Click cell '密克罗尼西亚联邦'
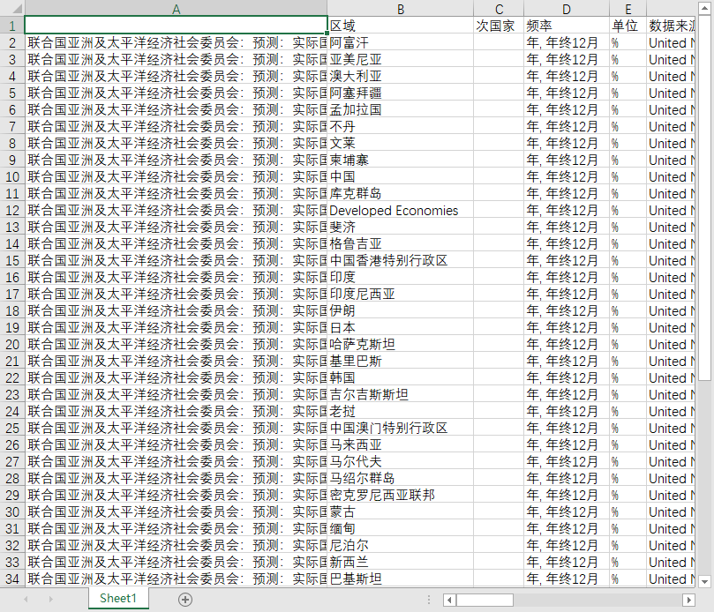The image size is (714, 612). click(x=401, y=495)
